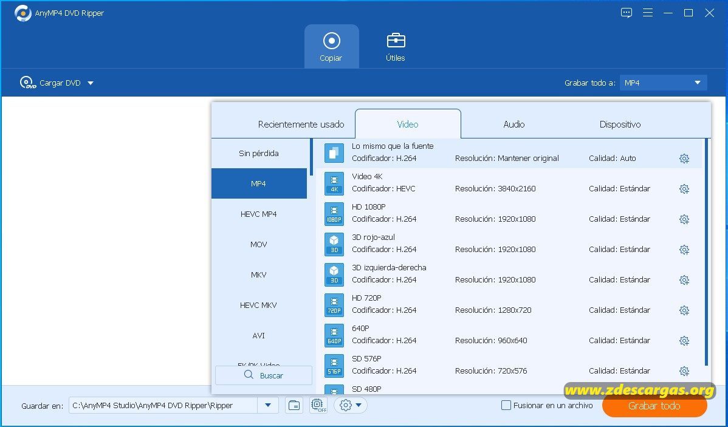
Task: Select the SD 576P profile title
Action: click(x=367, y=359)
